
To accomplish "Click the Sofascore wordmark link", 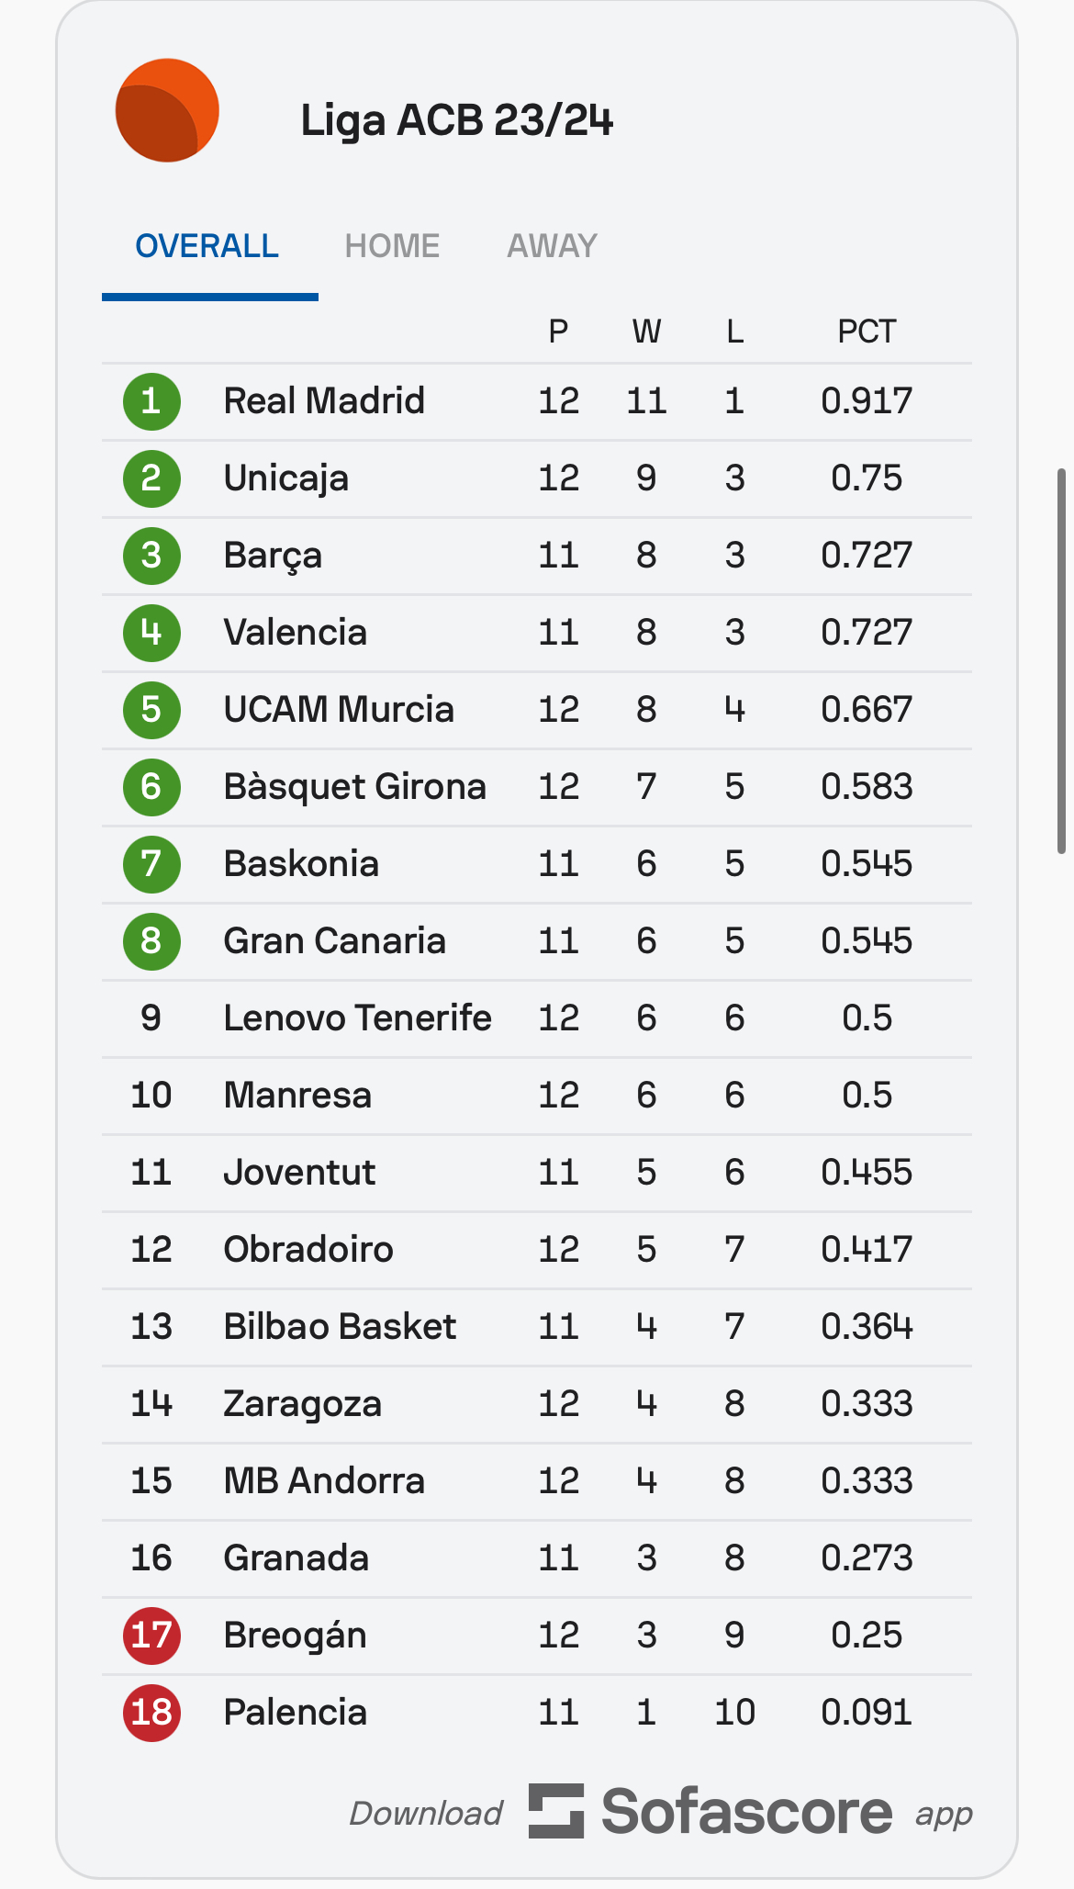I will pyautogui.click(x=746, y=1812).
